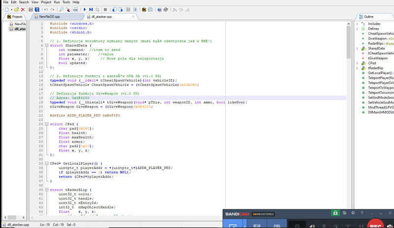This screenshot has width=394, height=228.
Task: Click the Find magnifier icon
Action: (61, 9)
